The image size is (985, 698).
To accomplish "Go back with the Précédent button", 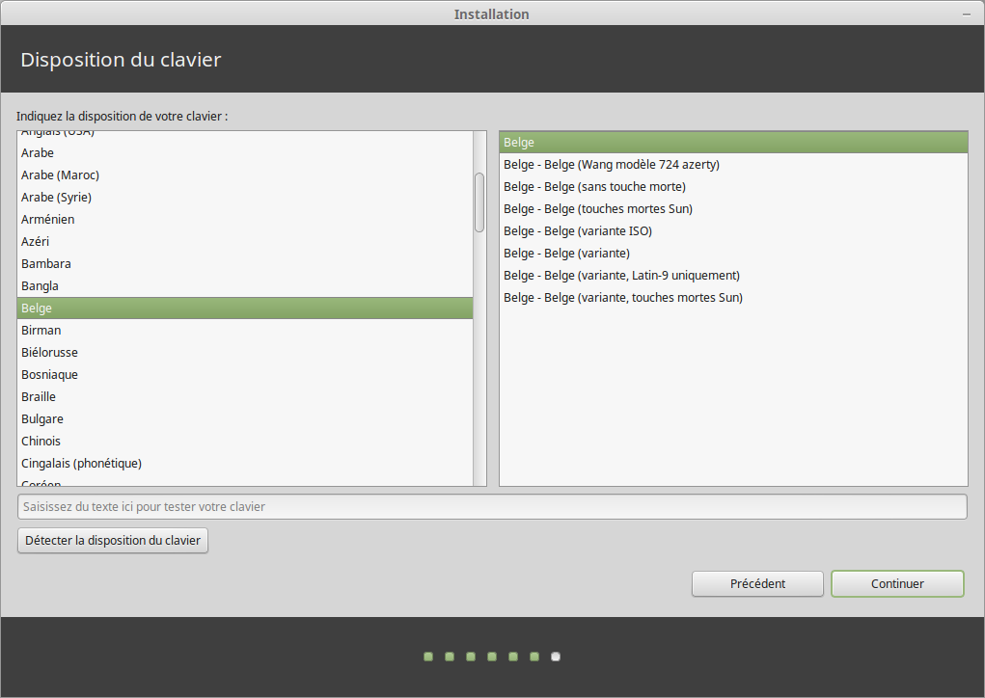I will coord(757,583).
